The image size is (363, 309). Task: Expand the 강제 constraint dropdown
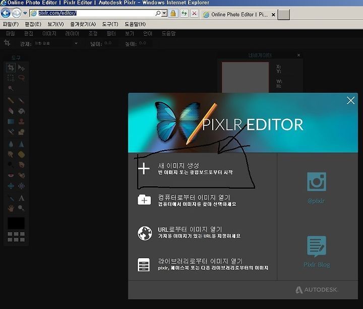click(76, 43)
